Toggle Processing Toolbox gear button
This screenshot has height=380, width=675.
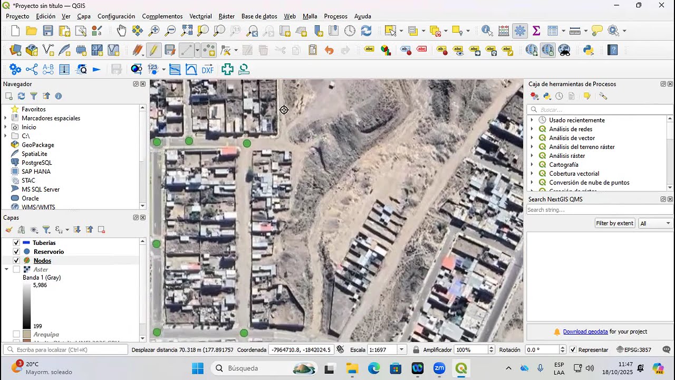pyautogui.click(x=520, y=31)
